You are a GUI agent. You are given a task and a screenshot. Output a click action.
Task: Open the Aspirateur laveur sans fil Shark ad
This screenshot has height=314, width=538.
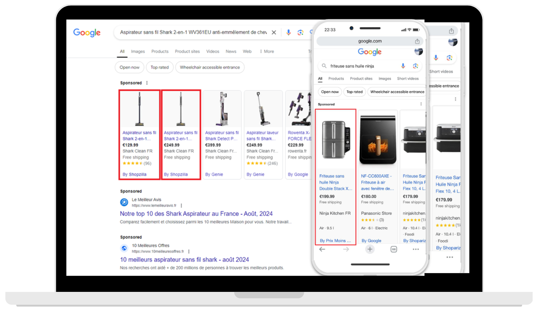263,135
